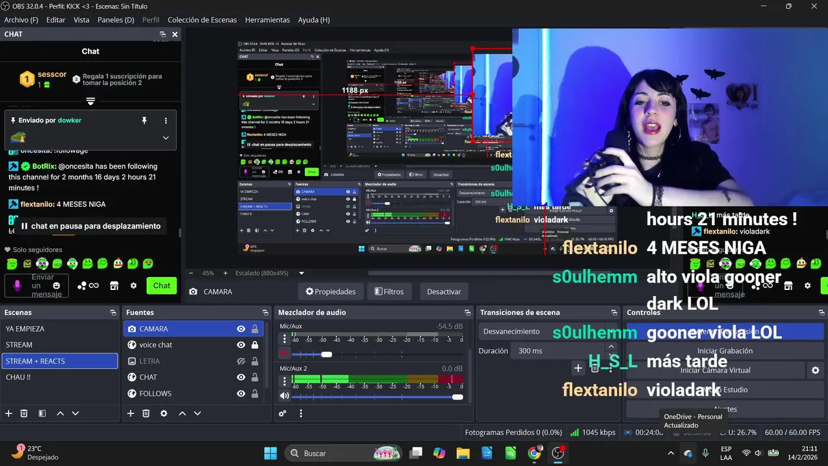Add a scene transition with plus button
Viewport: 828px width, 466px height.
point(578,368)
